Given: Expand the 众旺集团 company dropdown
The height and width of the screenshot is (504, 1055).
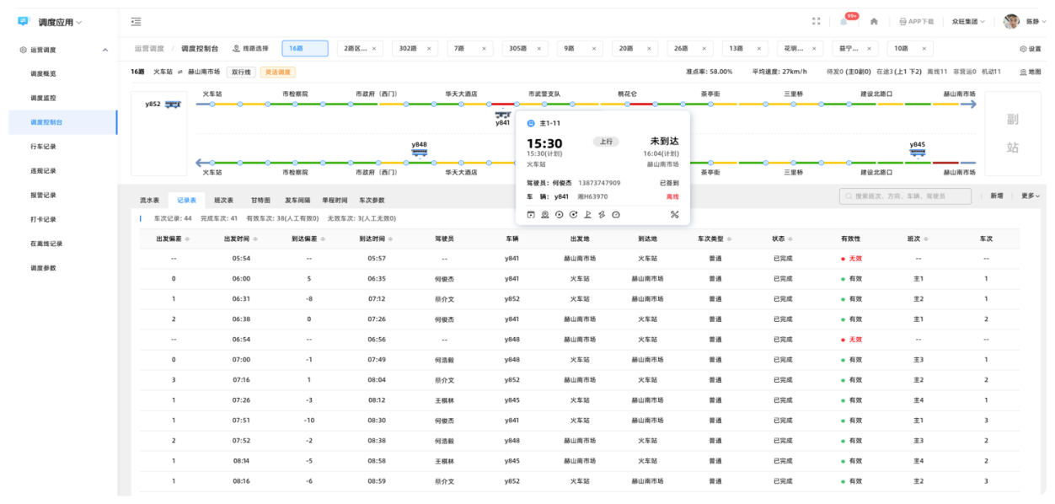Looking at the screenshot, I should (969, 22).
